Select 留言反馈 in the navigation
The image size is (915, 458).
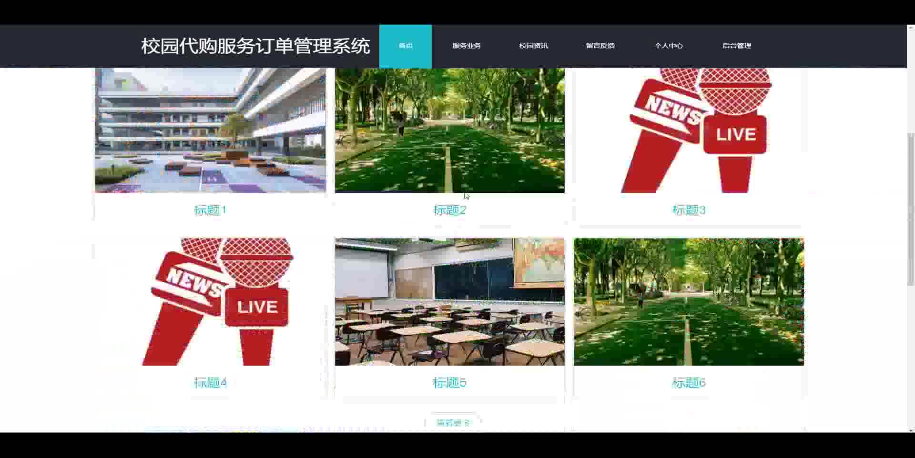point(600,46)
